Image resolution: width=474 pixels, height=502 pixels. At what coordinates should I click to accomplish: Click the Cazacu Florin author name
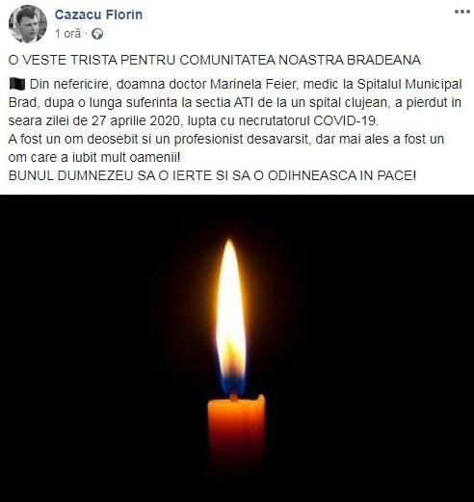[x=98, y=14]
